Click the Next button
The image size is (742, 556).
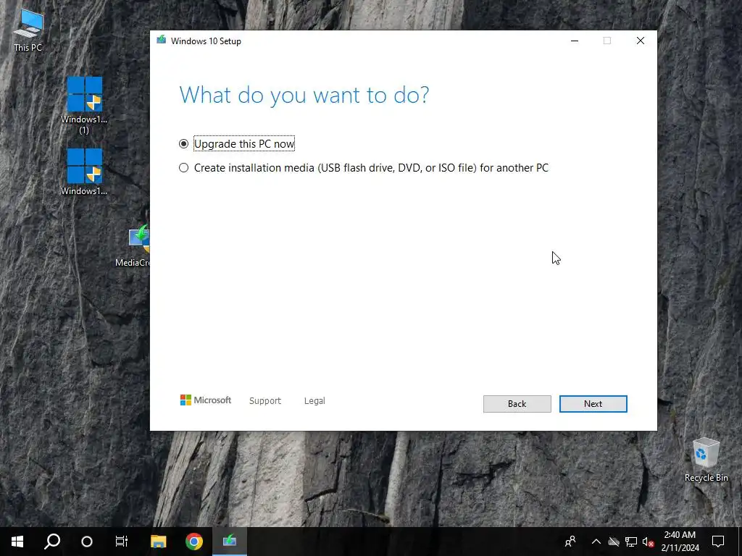pos(593,404)
